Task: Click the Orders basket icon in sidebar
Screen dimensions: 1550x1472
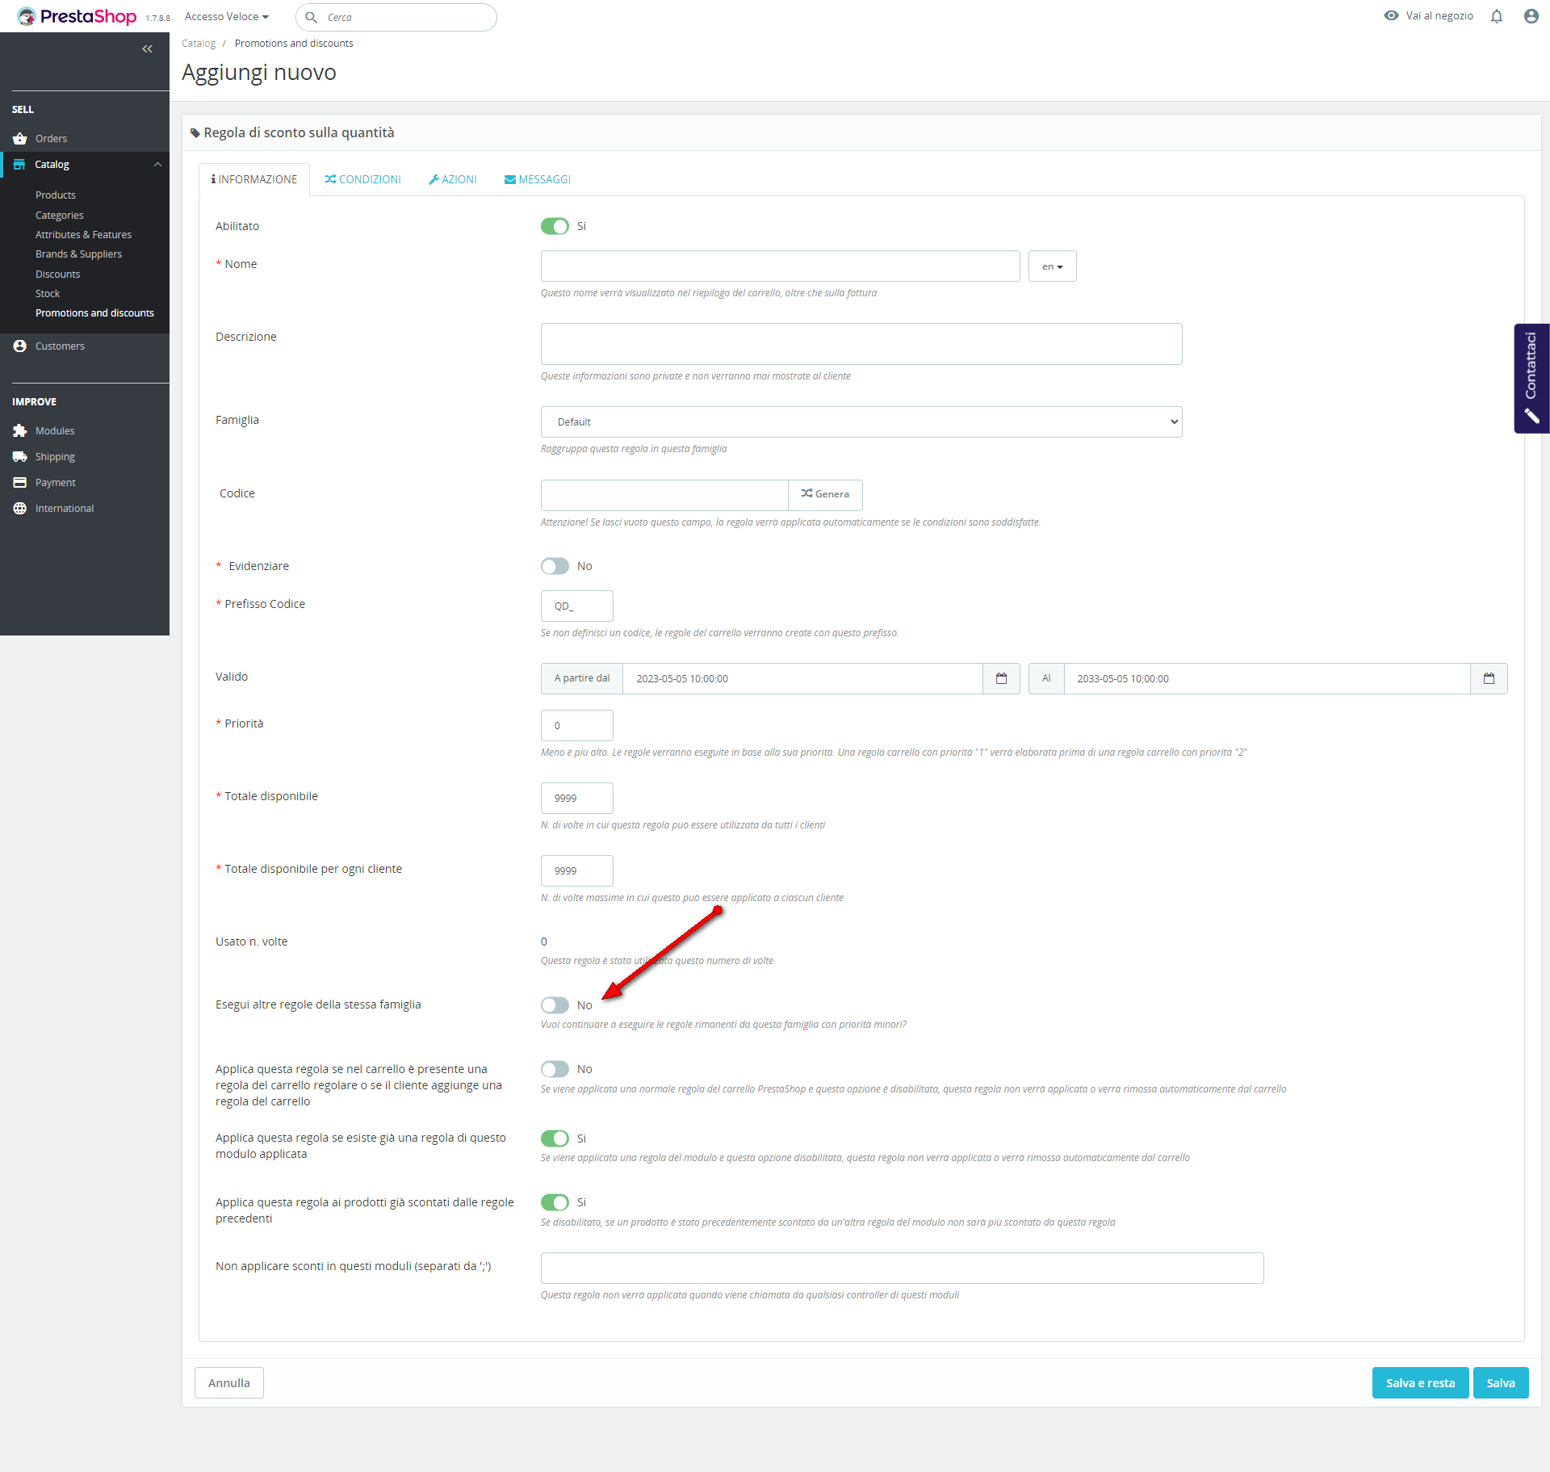Action: point(20,139)
